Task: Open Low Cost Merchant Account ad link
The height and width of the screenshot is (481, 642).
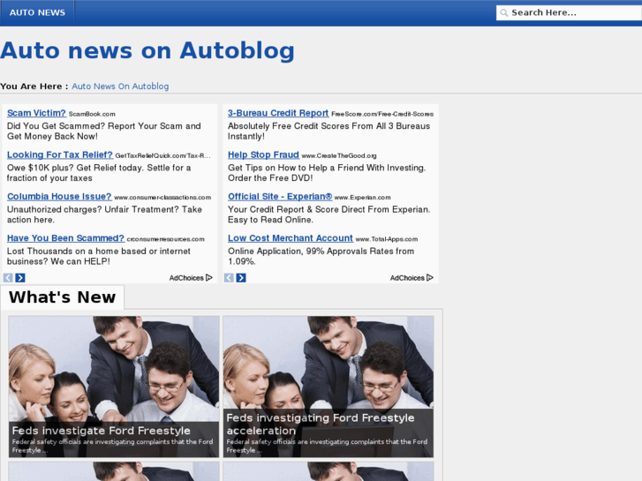Action: pos(291,238)
